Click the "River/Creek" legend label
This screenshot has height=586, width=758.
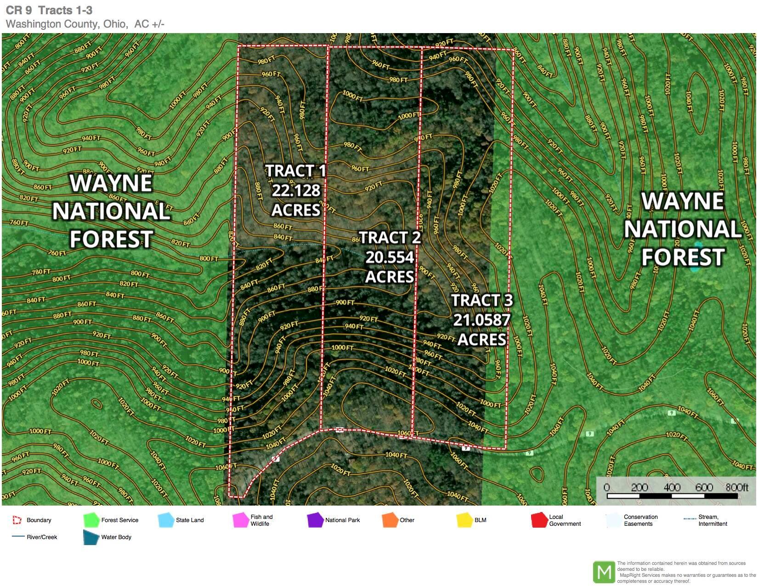pyautogui.click(x=42, y=537)
